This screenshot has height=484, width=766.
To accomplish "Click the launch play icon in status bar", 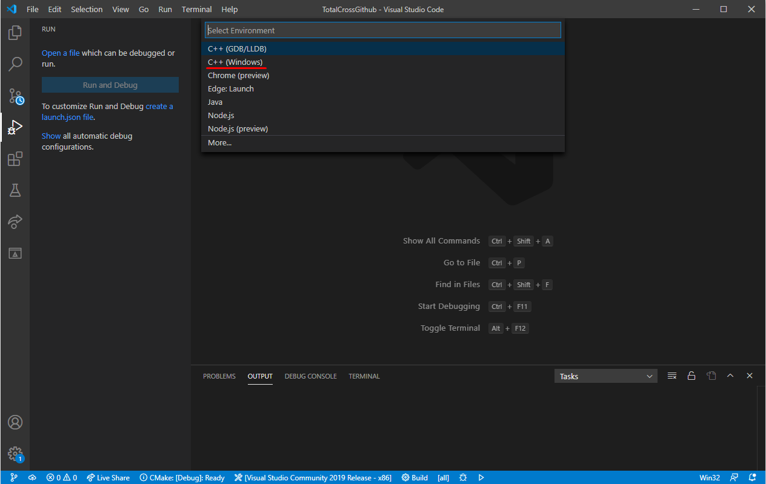I will point(481,477).
